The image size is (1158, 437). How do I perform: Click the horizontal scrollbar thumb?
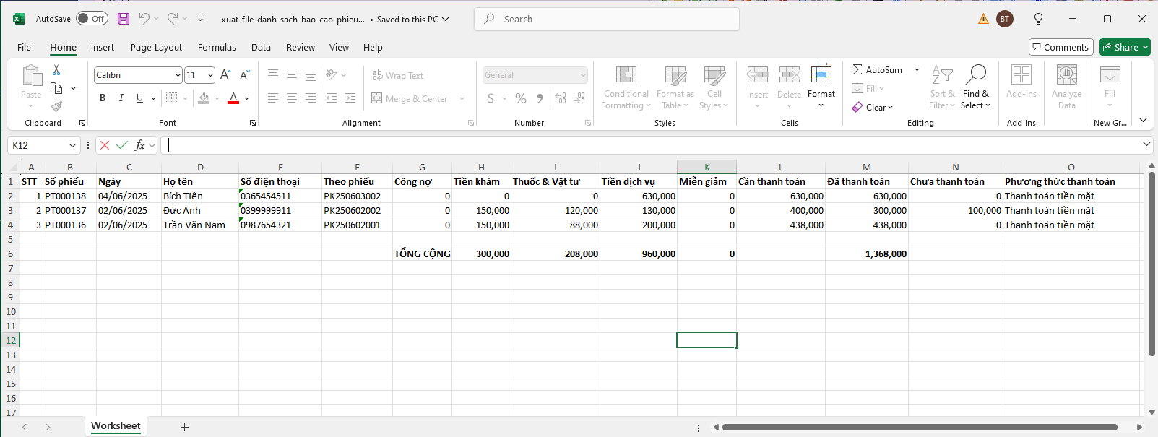click(919, 427)
